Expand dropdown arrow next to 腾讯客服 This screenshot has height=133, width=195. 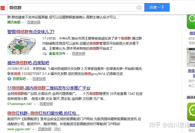[x=22, y=23]
